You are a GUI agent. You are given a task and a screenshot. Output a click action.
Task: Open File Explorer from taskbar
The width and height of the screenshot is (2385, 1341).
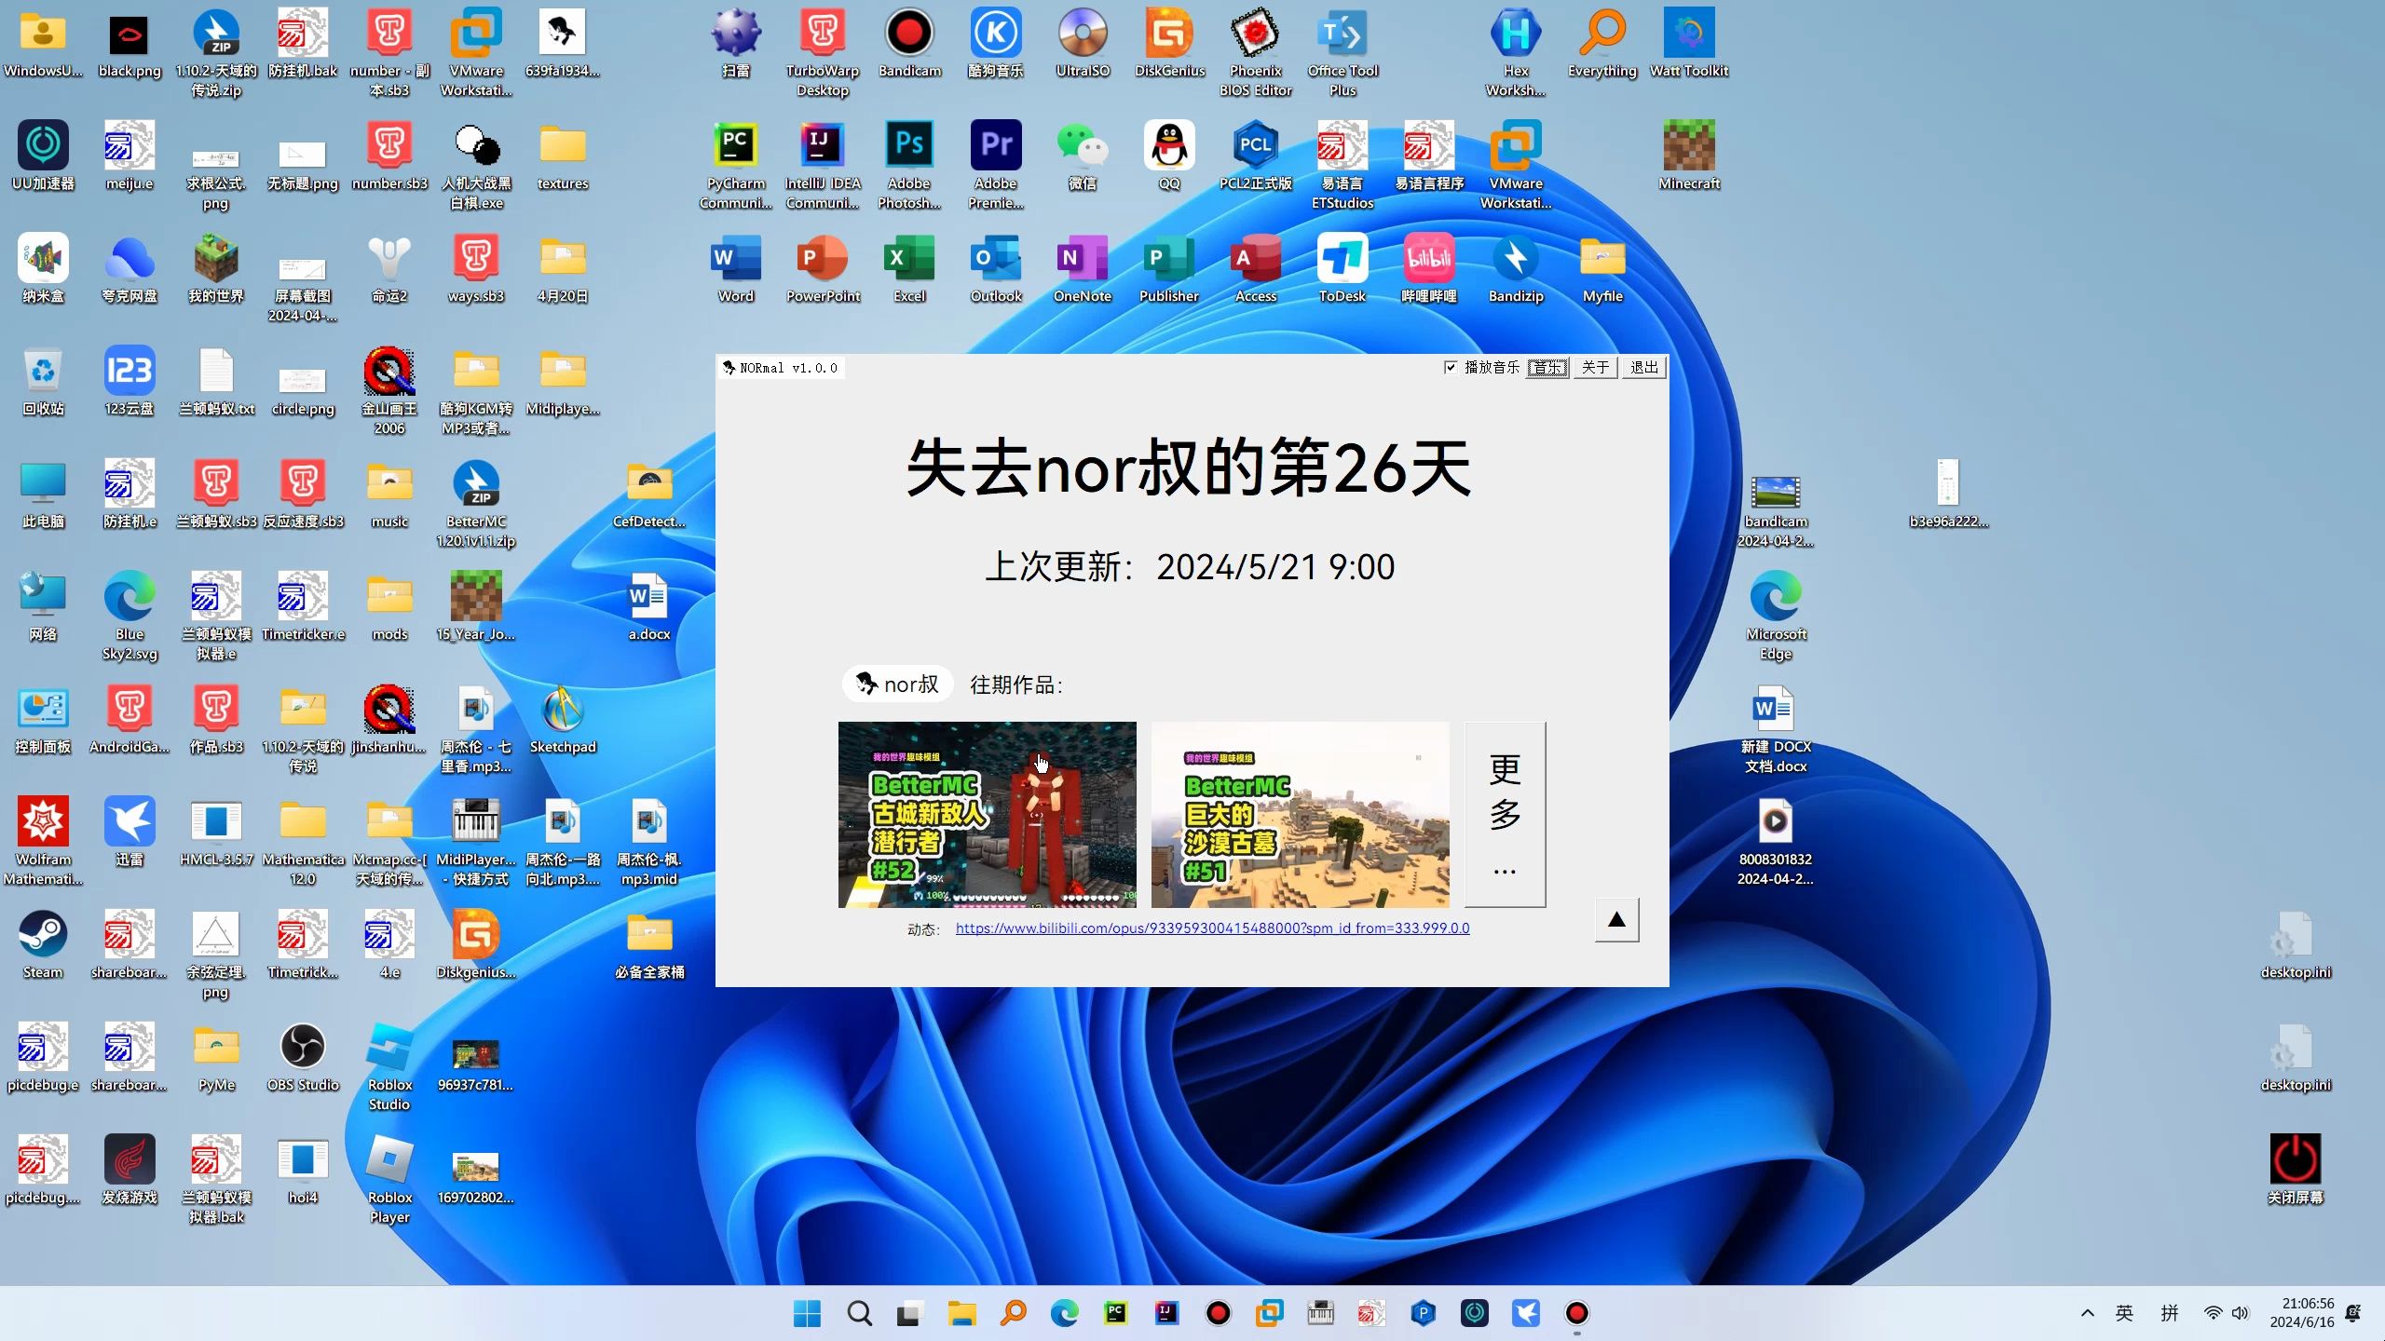[961, 1313]
